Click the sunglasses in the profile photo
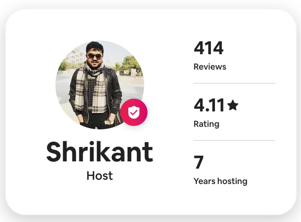 [x=94, y=56]
